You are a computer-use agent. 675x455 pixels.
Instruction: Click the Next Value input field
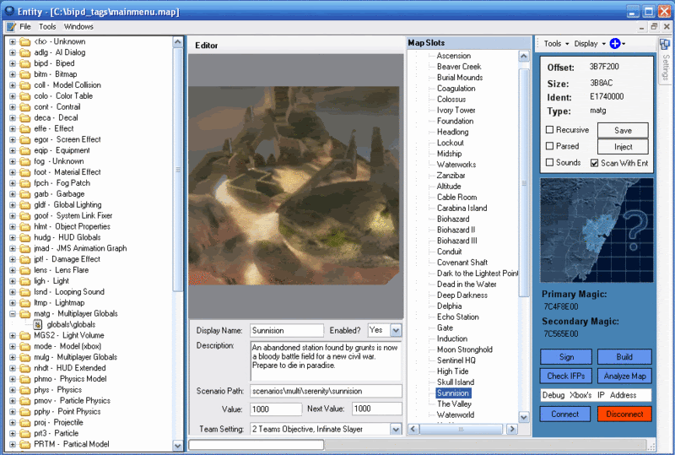click(x=376, y=409)
